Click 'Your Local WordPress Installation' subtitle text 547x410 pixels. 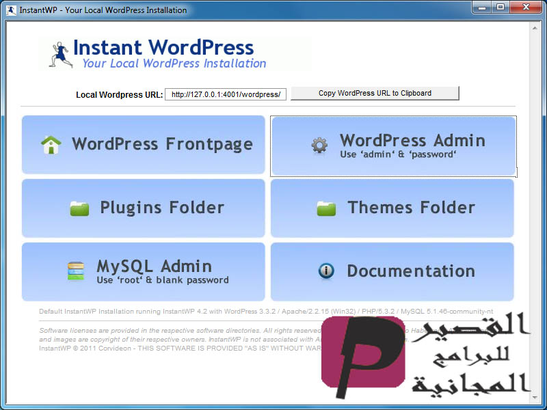(174, 64)
